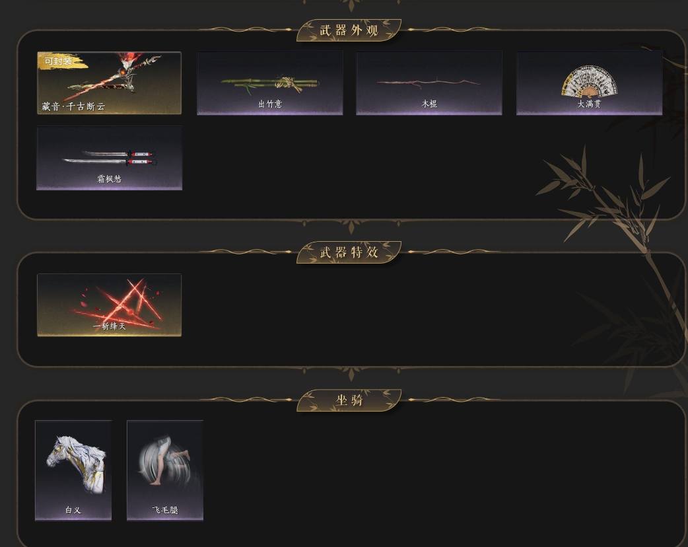688x547 pixels.
Task: Select the 藏音·千古断云 spear weapon icon
Action: pos(109,83)
